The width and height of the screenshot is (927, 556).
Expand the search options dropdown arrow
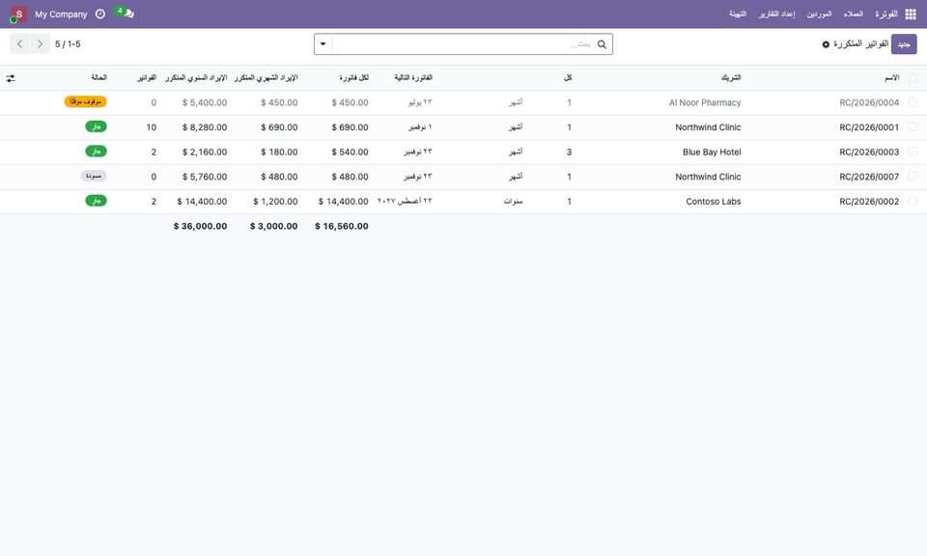pos(323,44)
